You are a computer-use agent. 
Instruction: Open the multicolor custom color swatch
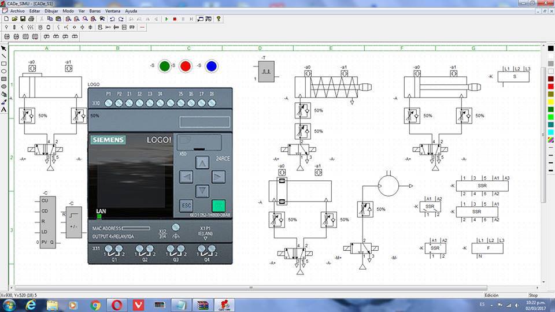coord(551,140)
